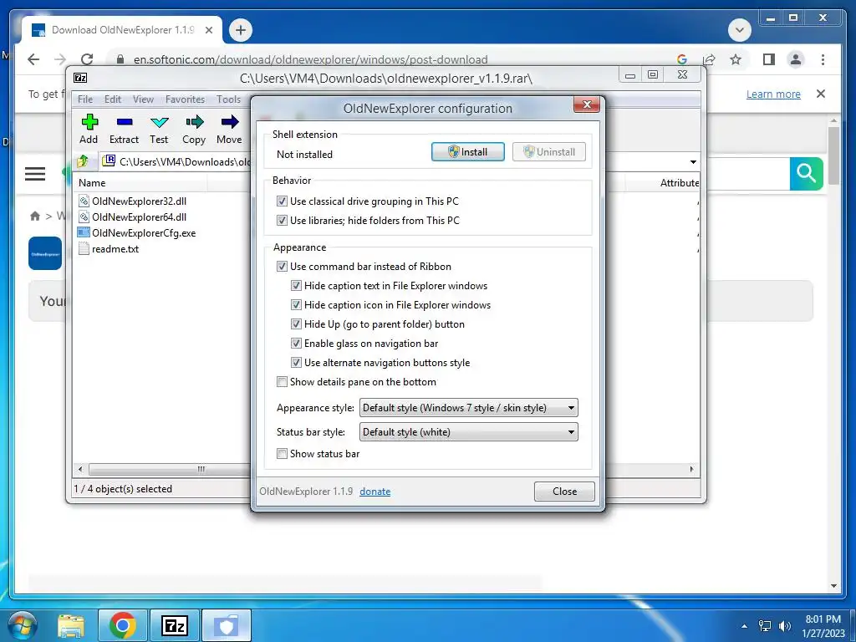The height and width of the screenshot is (642, 856).
Task: Click Windows Start button
Action: (x=22, y=625)
